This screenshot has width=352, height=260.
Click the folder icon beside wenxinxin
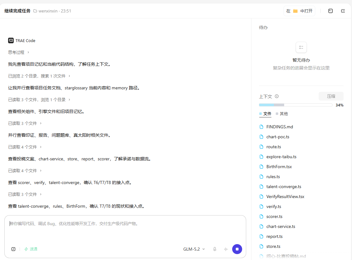pos(35,11)
